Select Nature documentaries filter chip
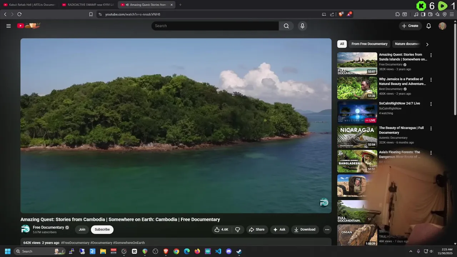This screenshot has height=257, width=457. click(407, 44)
